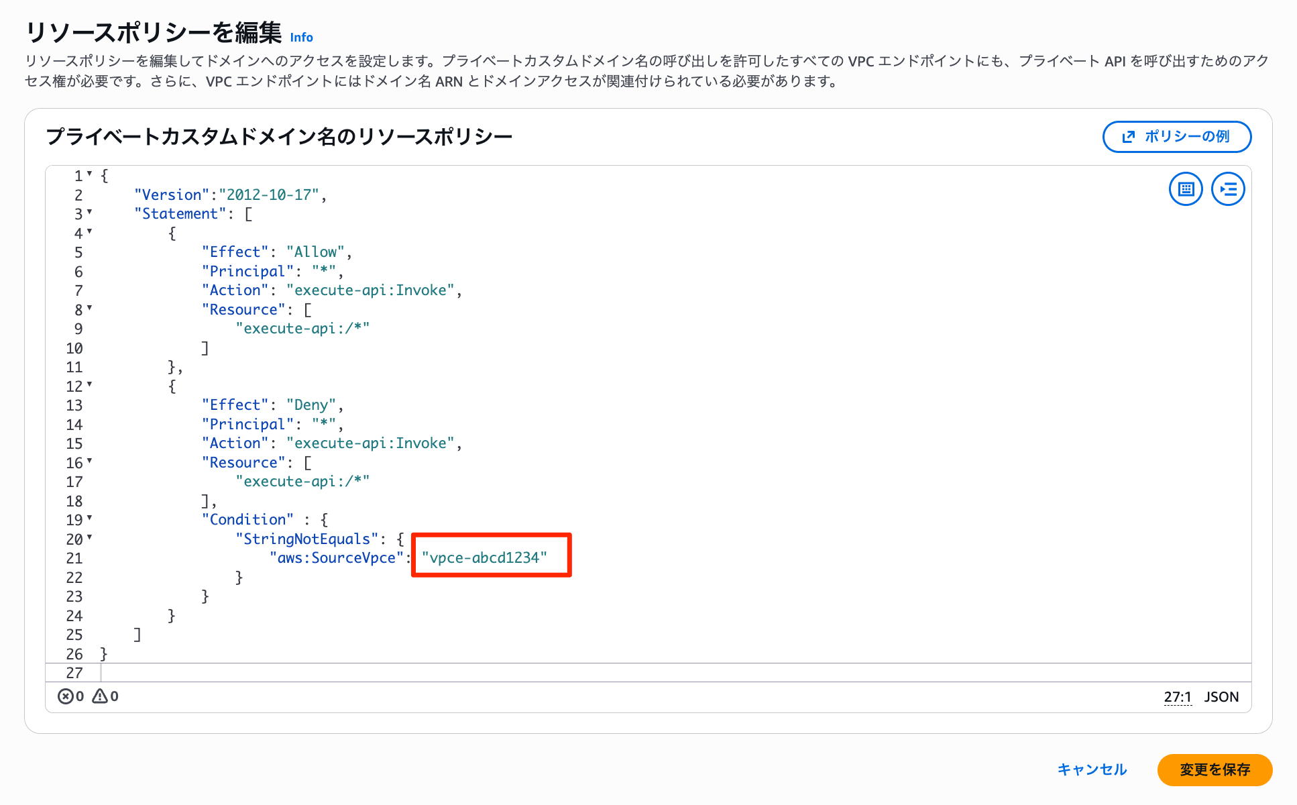Screen dimensions: 1297x805
Task: Click the "Deny" effect value
Action: point(311,405)
